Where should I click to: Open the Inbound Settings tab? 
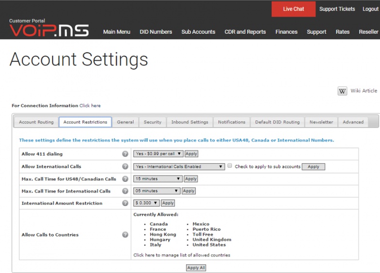pos(190,122)
